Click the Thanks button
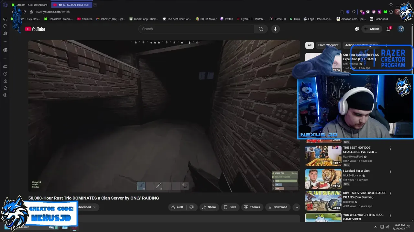The image size is (414, 232). 252,207
